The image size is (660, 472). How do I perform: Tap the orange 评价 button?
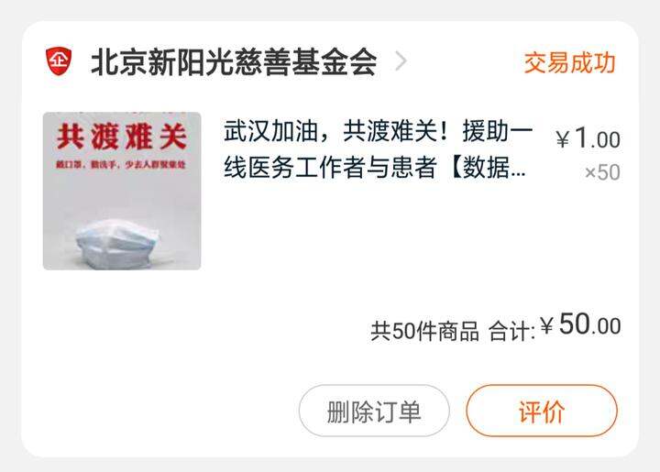coord(542,411)
